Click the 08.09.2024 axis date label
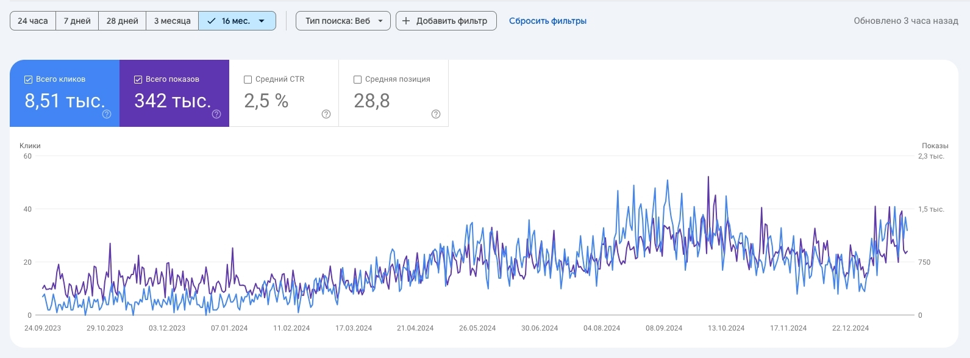 point(664,328)
